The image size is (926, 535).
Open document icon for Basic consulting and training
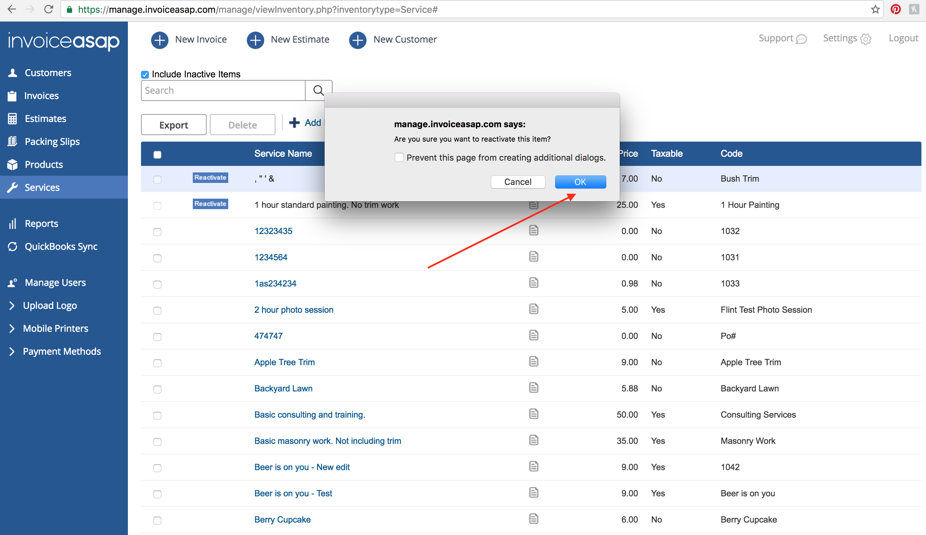[x=533, y=414]
